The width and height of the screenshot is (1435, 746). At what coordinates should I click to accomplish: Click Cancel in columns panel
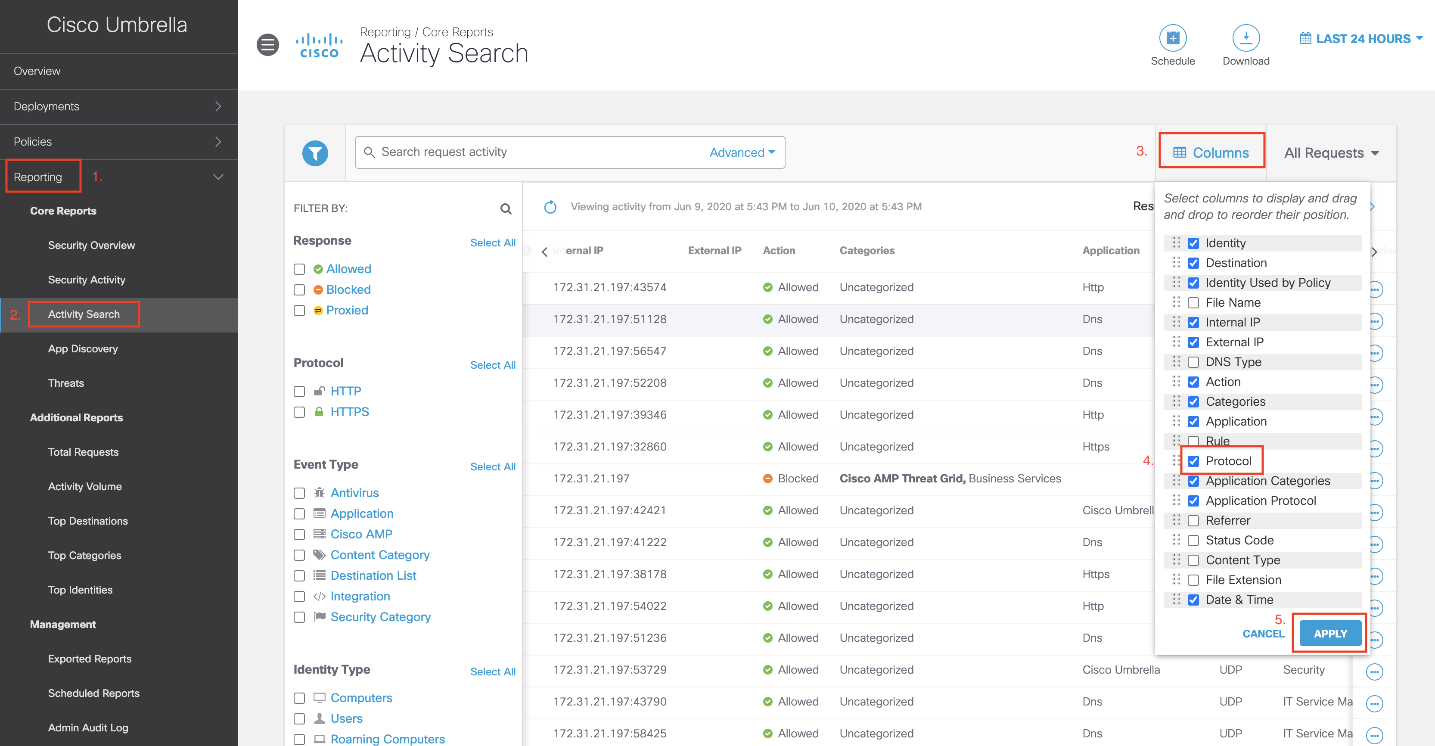pyautogui.click(x=1264, y=634)
